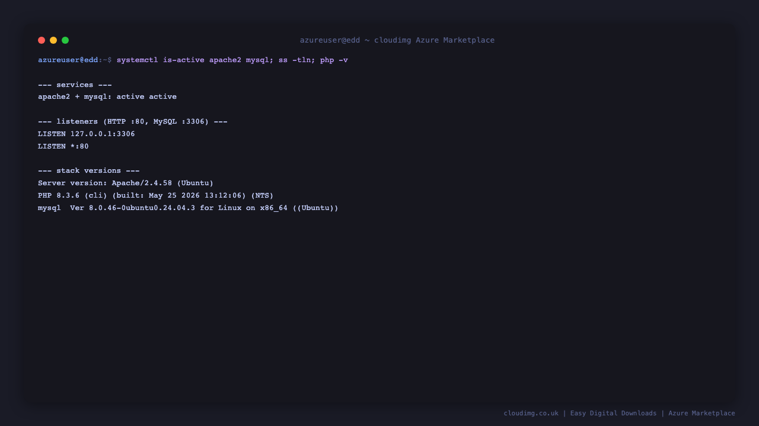Viewport: 759px width, 426px height.
Task: Click the 'systemctl is-active apache2 mysql' command text
Action: tap(193, 60)
